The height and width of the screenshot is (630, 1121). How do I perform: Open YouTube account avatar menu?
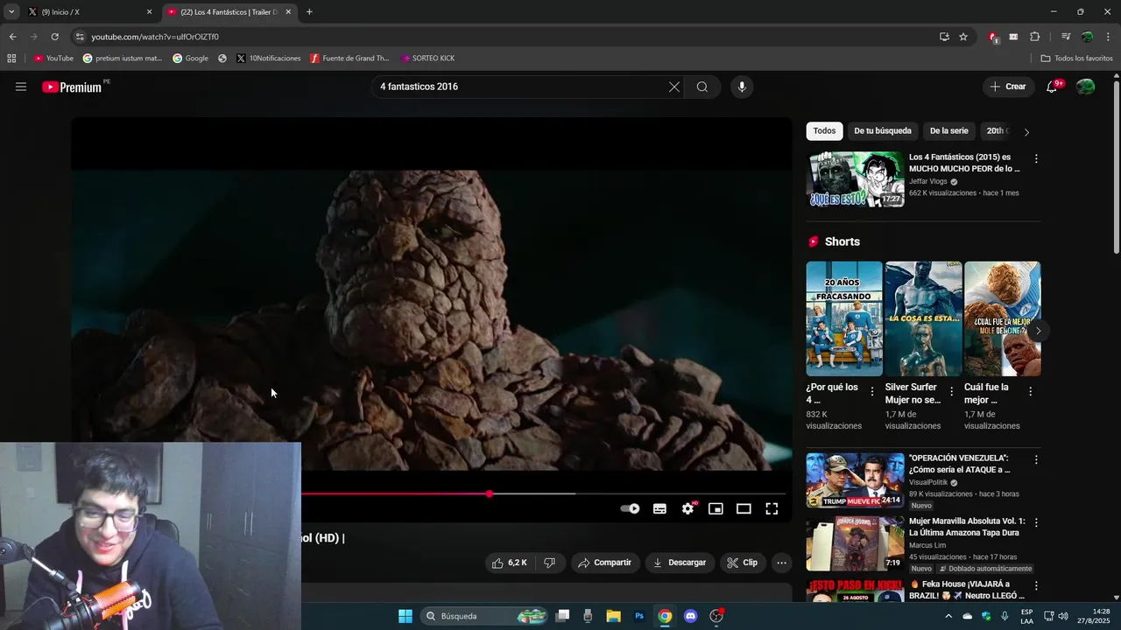[1085, 87]
